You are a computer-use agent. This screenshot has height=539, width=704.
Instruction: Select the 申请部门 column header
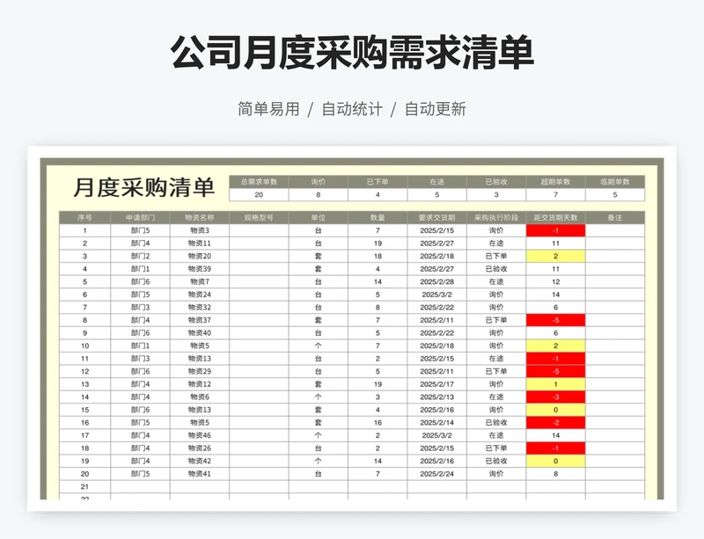point(140,218)
